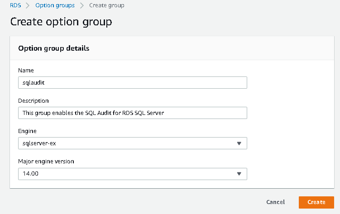The width and height of the screenshot is (340, 214).
Task: Click the Major engine version label
Action: tap(45, 161)
